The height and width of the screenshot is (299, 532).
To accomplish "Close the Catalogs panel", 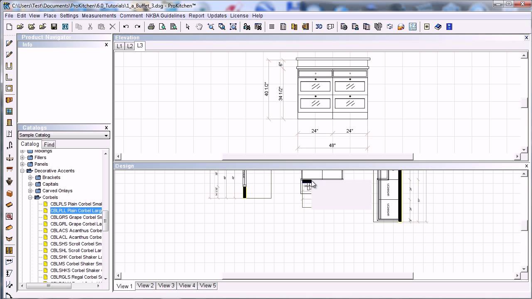I will pos(106,127).
